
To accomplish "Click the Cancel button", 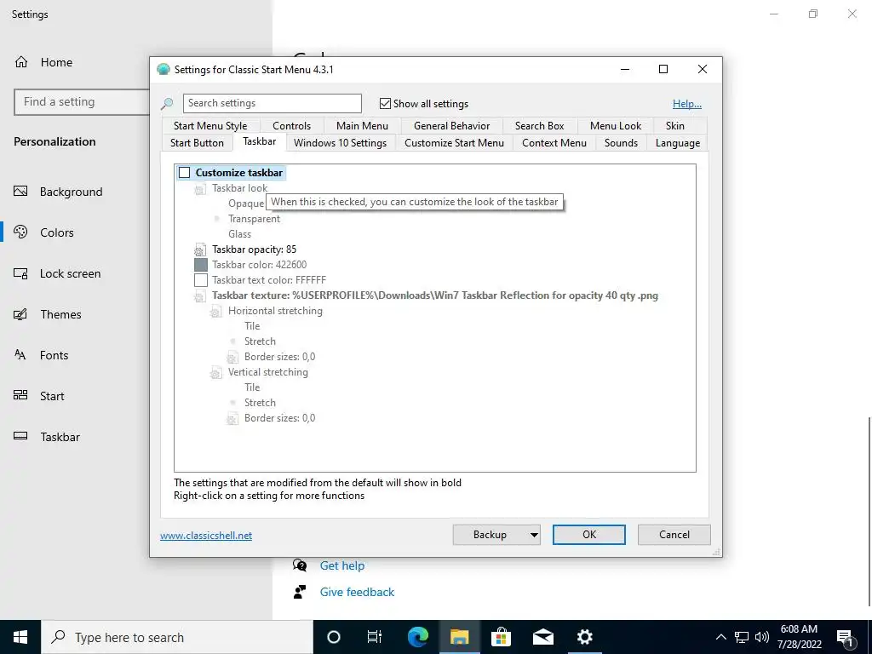I will pos(674,535).
